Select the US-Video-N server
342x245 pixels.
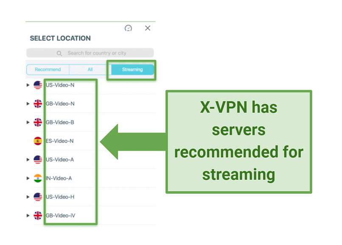(x=60, y=85)
